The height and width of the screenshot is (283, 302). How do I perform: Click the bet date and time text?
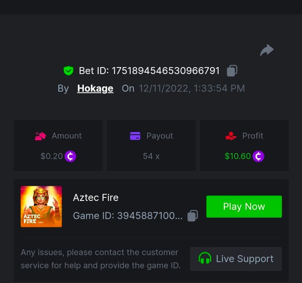point(192,88)
